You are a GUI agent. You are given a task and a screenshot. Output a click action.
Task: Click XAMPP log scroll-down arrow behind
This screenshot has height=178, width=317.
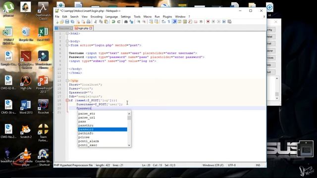(277, 98)
